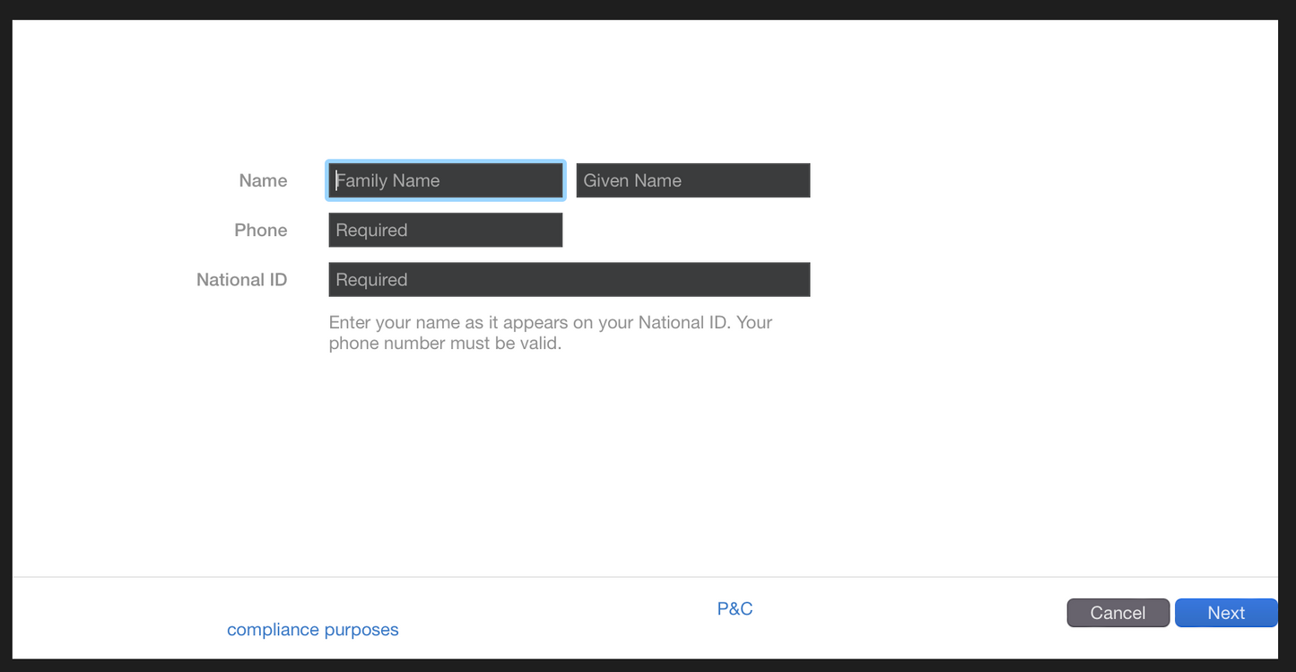Screen dimensions: 1296x672
Task: Click the Next button
Action: click(1225, 613)
